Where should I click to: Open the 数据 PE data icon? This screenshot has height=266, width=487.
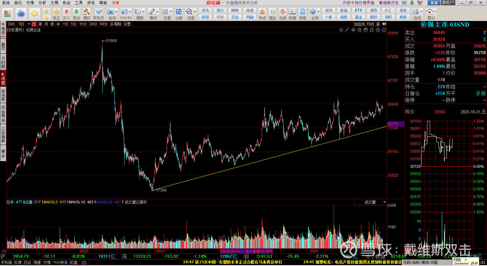[x=293, y=14]
